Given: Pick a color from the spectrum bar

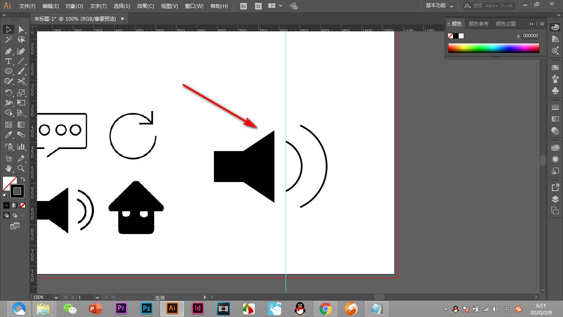Looking at the screenshot, I should pyautogui.click(x=493, y=48).
